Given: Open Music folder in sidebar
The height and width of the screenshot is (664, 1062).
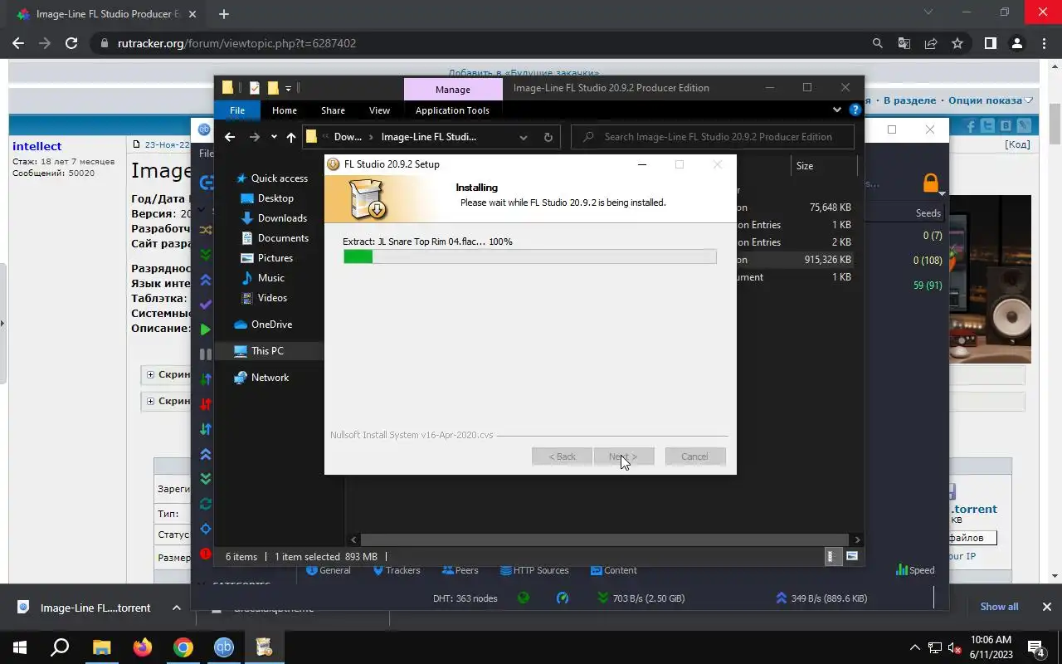Looking at the screenshot, I should pyautogui.click(x=270, y=278).
